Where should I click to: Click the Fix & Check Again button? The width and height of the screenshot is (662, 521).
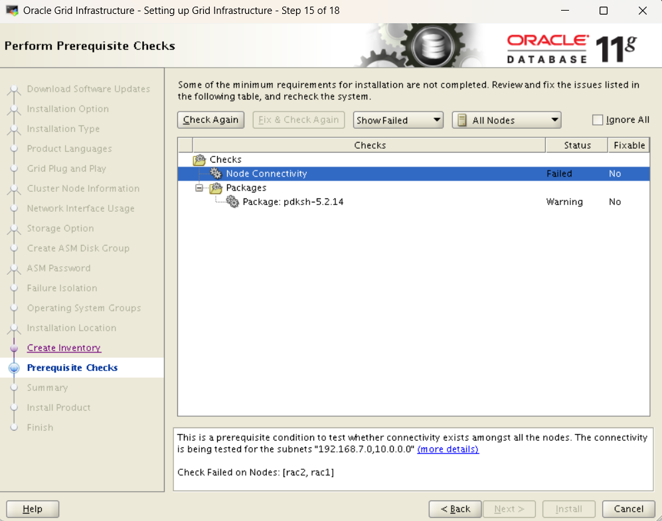pyautogui.click(x=299, y=120)
